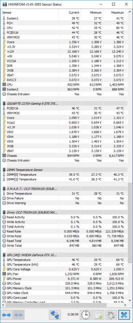Click the horizontal scrollbar right arrow

point(125,305)
